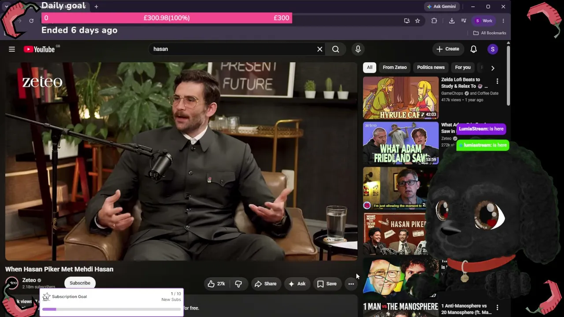Select the Politics news chip
The height and width of the screenshot is (317, 564).
[431, 67]
